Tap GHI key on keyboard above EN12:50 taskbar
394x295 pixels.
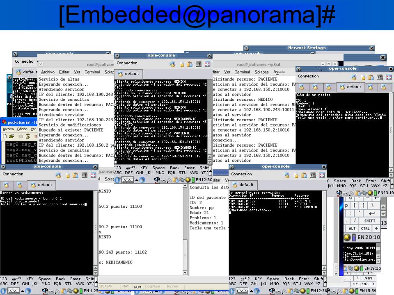(140, 173)
